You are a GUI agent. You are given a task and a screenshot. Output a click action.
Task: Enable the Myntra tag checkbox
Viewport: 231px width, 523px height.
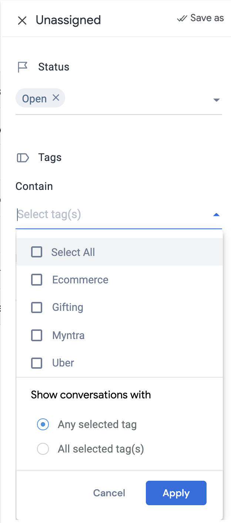tap(37, 335)
